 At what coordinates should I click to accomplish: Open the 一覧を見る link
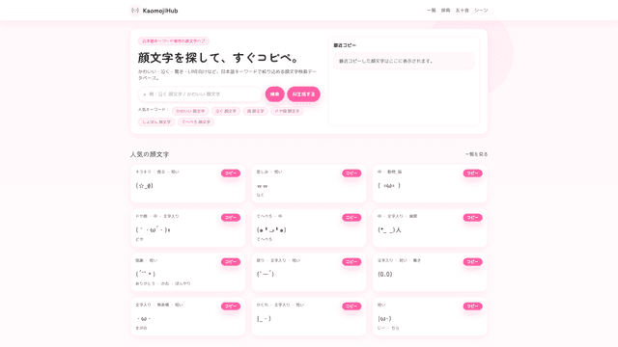476,154
